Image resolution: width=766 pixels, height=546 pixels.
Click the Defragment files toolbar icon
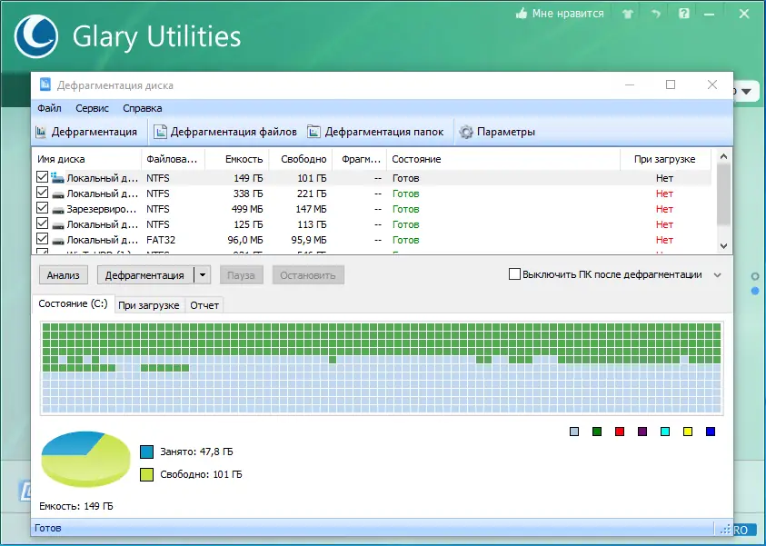click(160, 132)
